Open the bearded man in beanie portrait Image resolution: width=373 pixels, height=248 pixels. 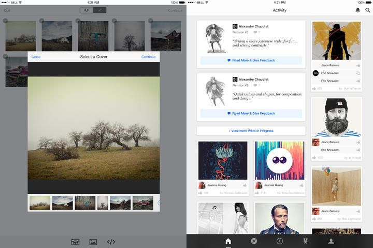coord(336,117)
